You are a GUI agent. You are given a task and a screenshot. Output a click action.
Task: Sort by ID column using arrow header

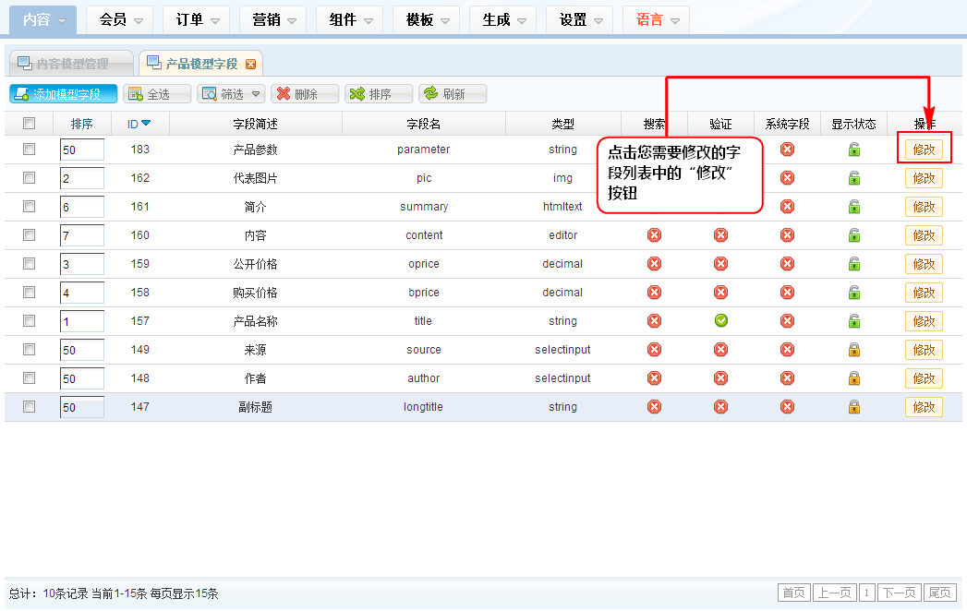point(139,124)
